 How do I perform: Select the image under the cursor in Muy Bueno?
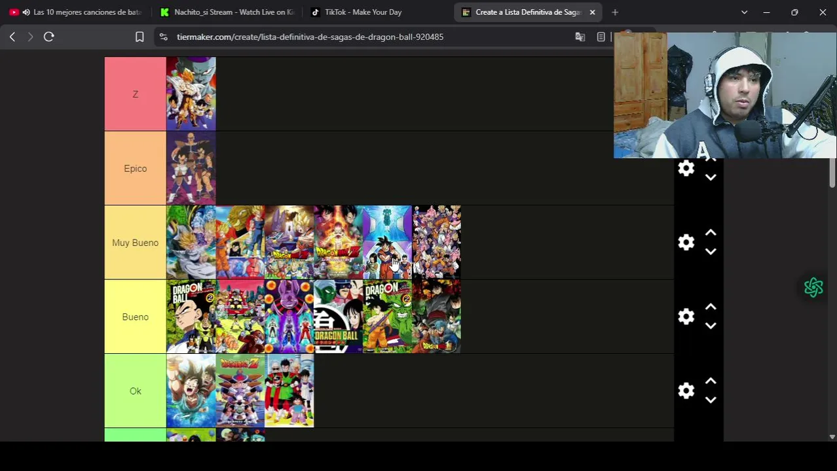(388, 243)
